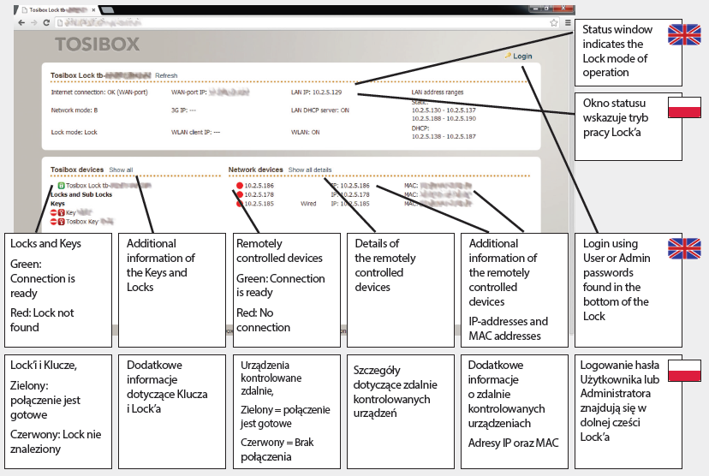The image size is (709, 476).
Task: Click static range 10.2.5.130 - 10.2.5.137
Action: tap(444, 110)
